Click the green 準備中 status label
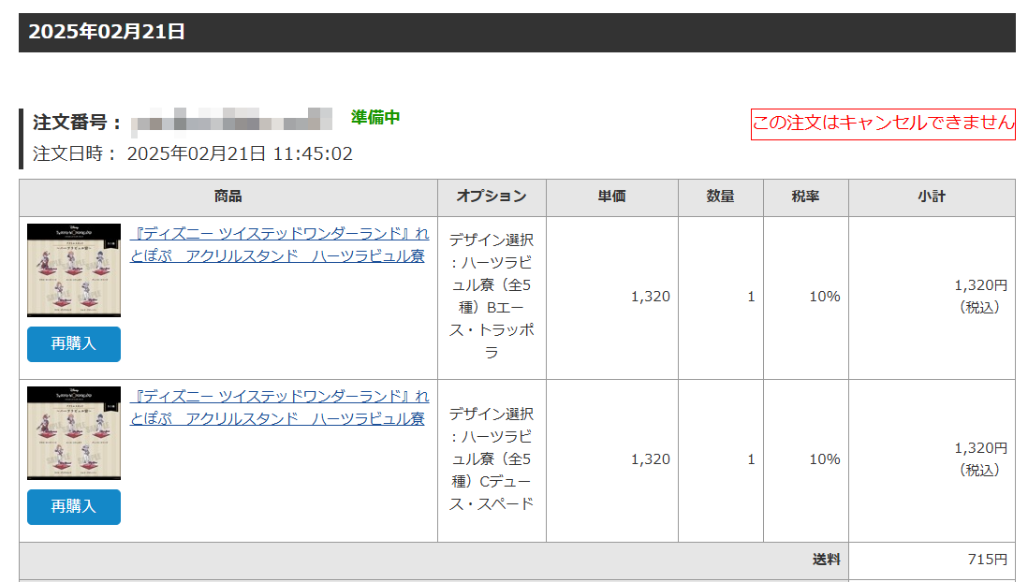This screenshot has width=1028, height=582. coord(375,117)
